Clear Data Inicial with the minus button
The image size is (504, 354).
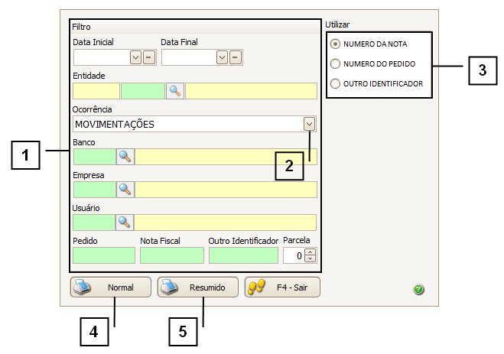(148, 57)
